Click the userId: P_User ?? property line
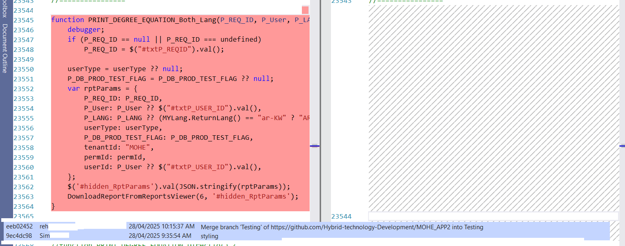 172,167
